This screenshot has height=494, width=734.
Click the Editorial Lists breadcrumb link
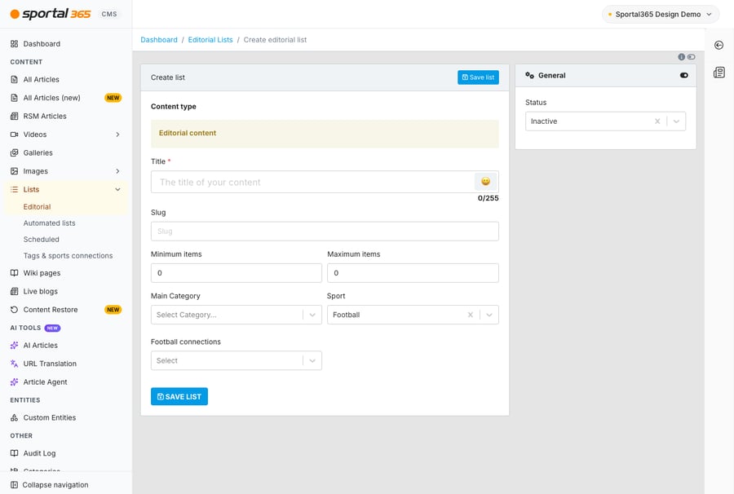[x=210, y=40]
